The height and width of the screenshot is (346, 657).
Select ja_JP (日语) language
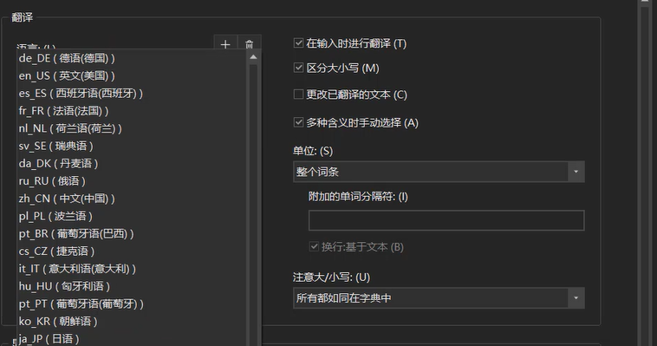click(132, 339)
